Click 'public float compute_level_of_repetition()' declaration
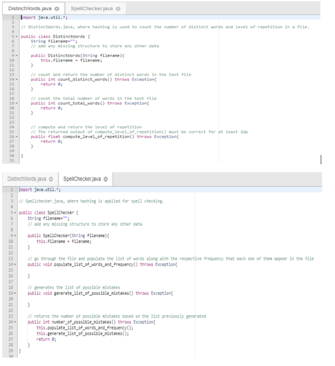The width and height of the screenshot is (335, 366). [x=105, y=137]
